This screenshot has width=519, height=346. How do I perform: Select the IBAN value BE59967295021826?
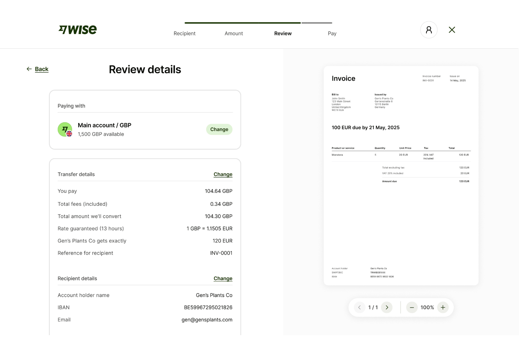click(208, 307)
